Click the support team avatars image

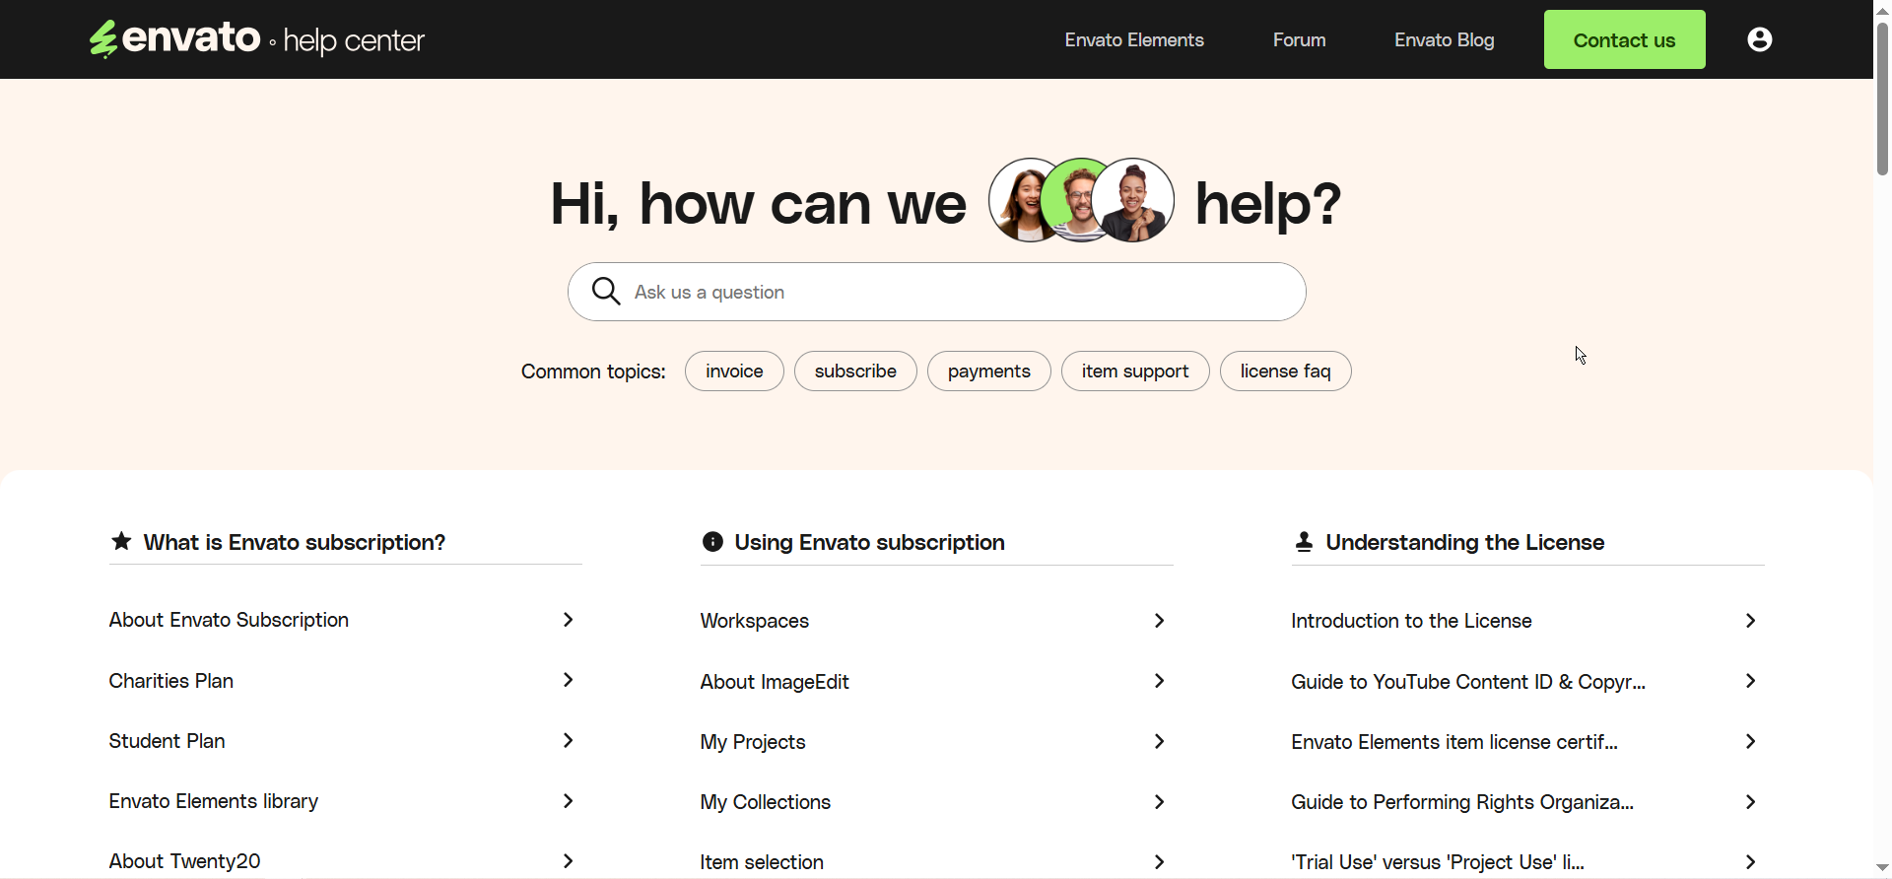tap(1081, 200)
